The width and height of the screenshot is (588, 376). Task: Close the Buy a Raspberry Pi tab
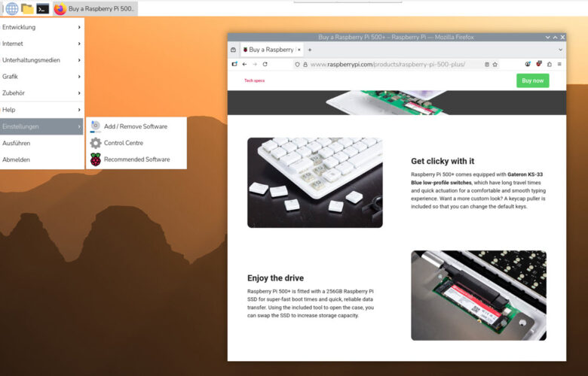pyautogui.click(x=299, y=50)
